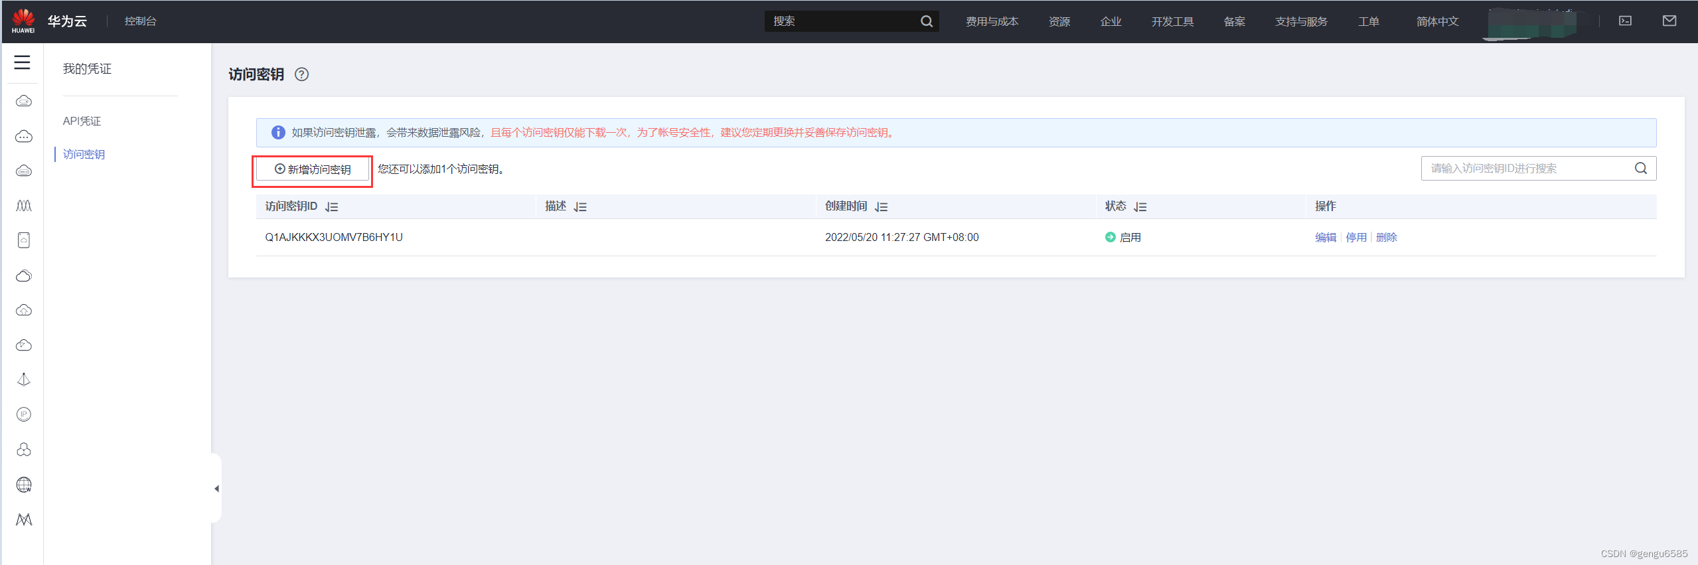Sort by 创建时间 column icon
1698x565 pixels.
tap(882, 207)
